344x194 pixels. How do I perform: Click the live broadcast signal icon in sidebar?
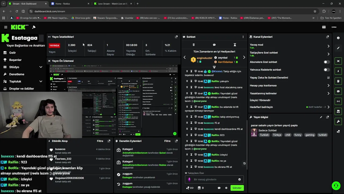tap(338, 101)
